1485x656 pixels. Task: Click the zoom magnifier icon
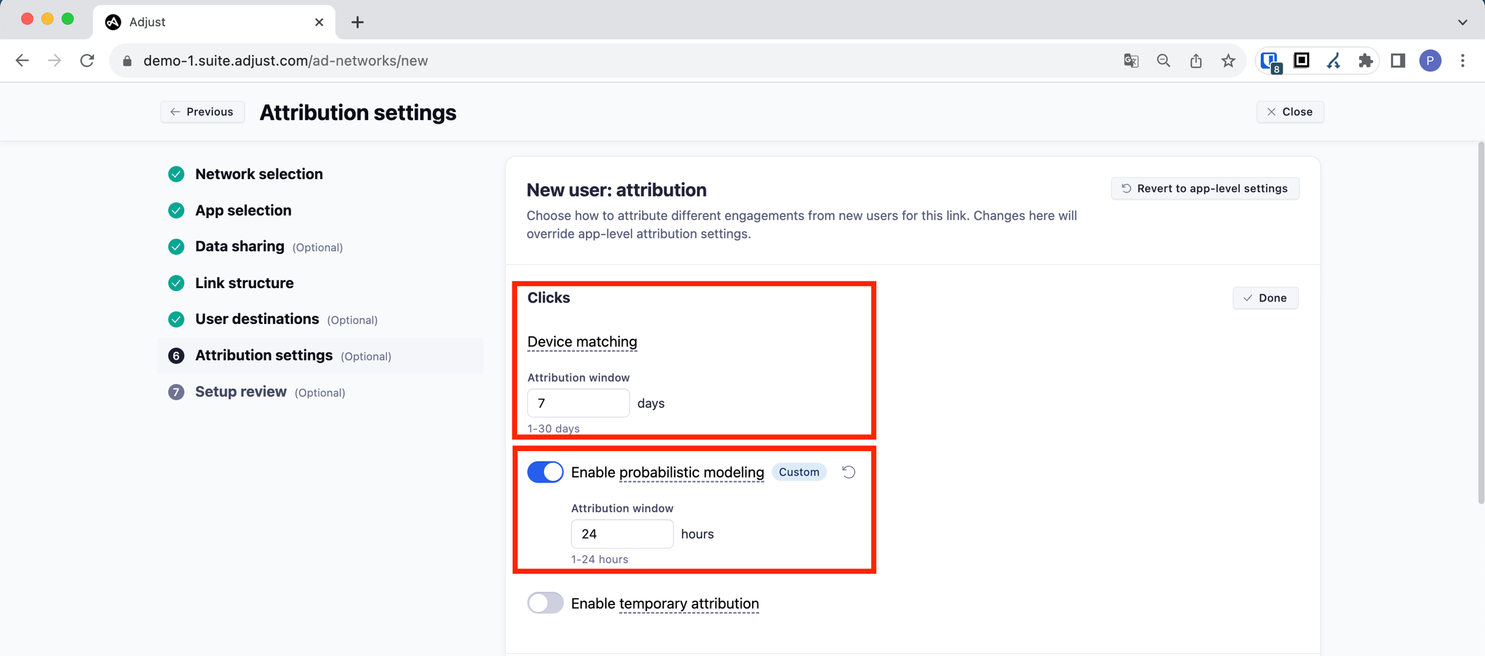tap(1163, 61)
